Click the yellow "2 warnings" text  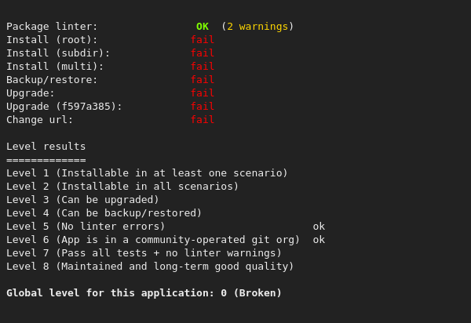coord(257,27)
